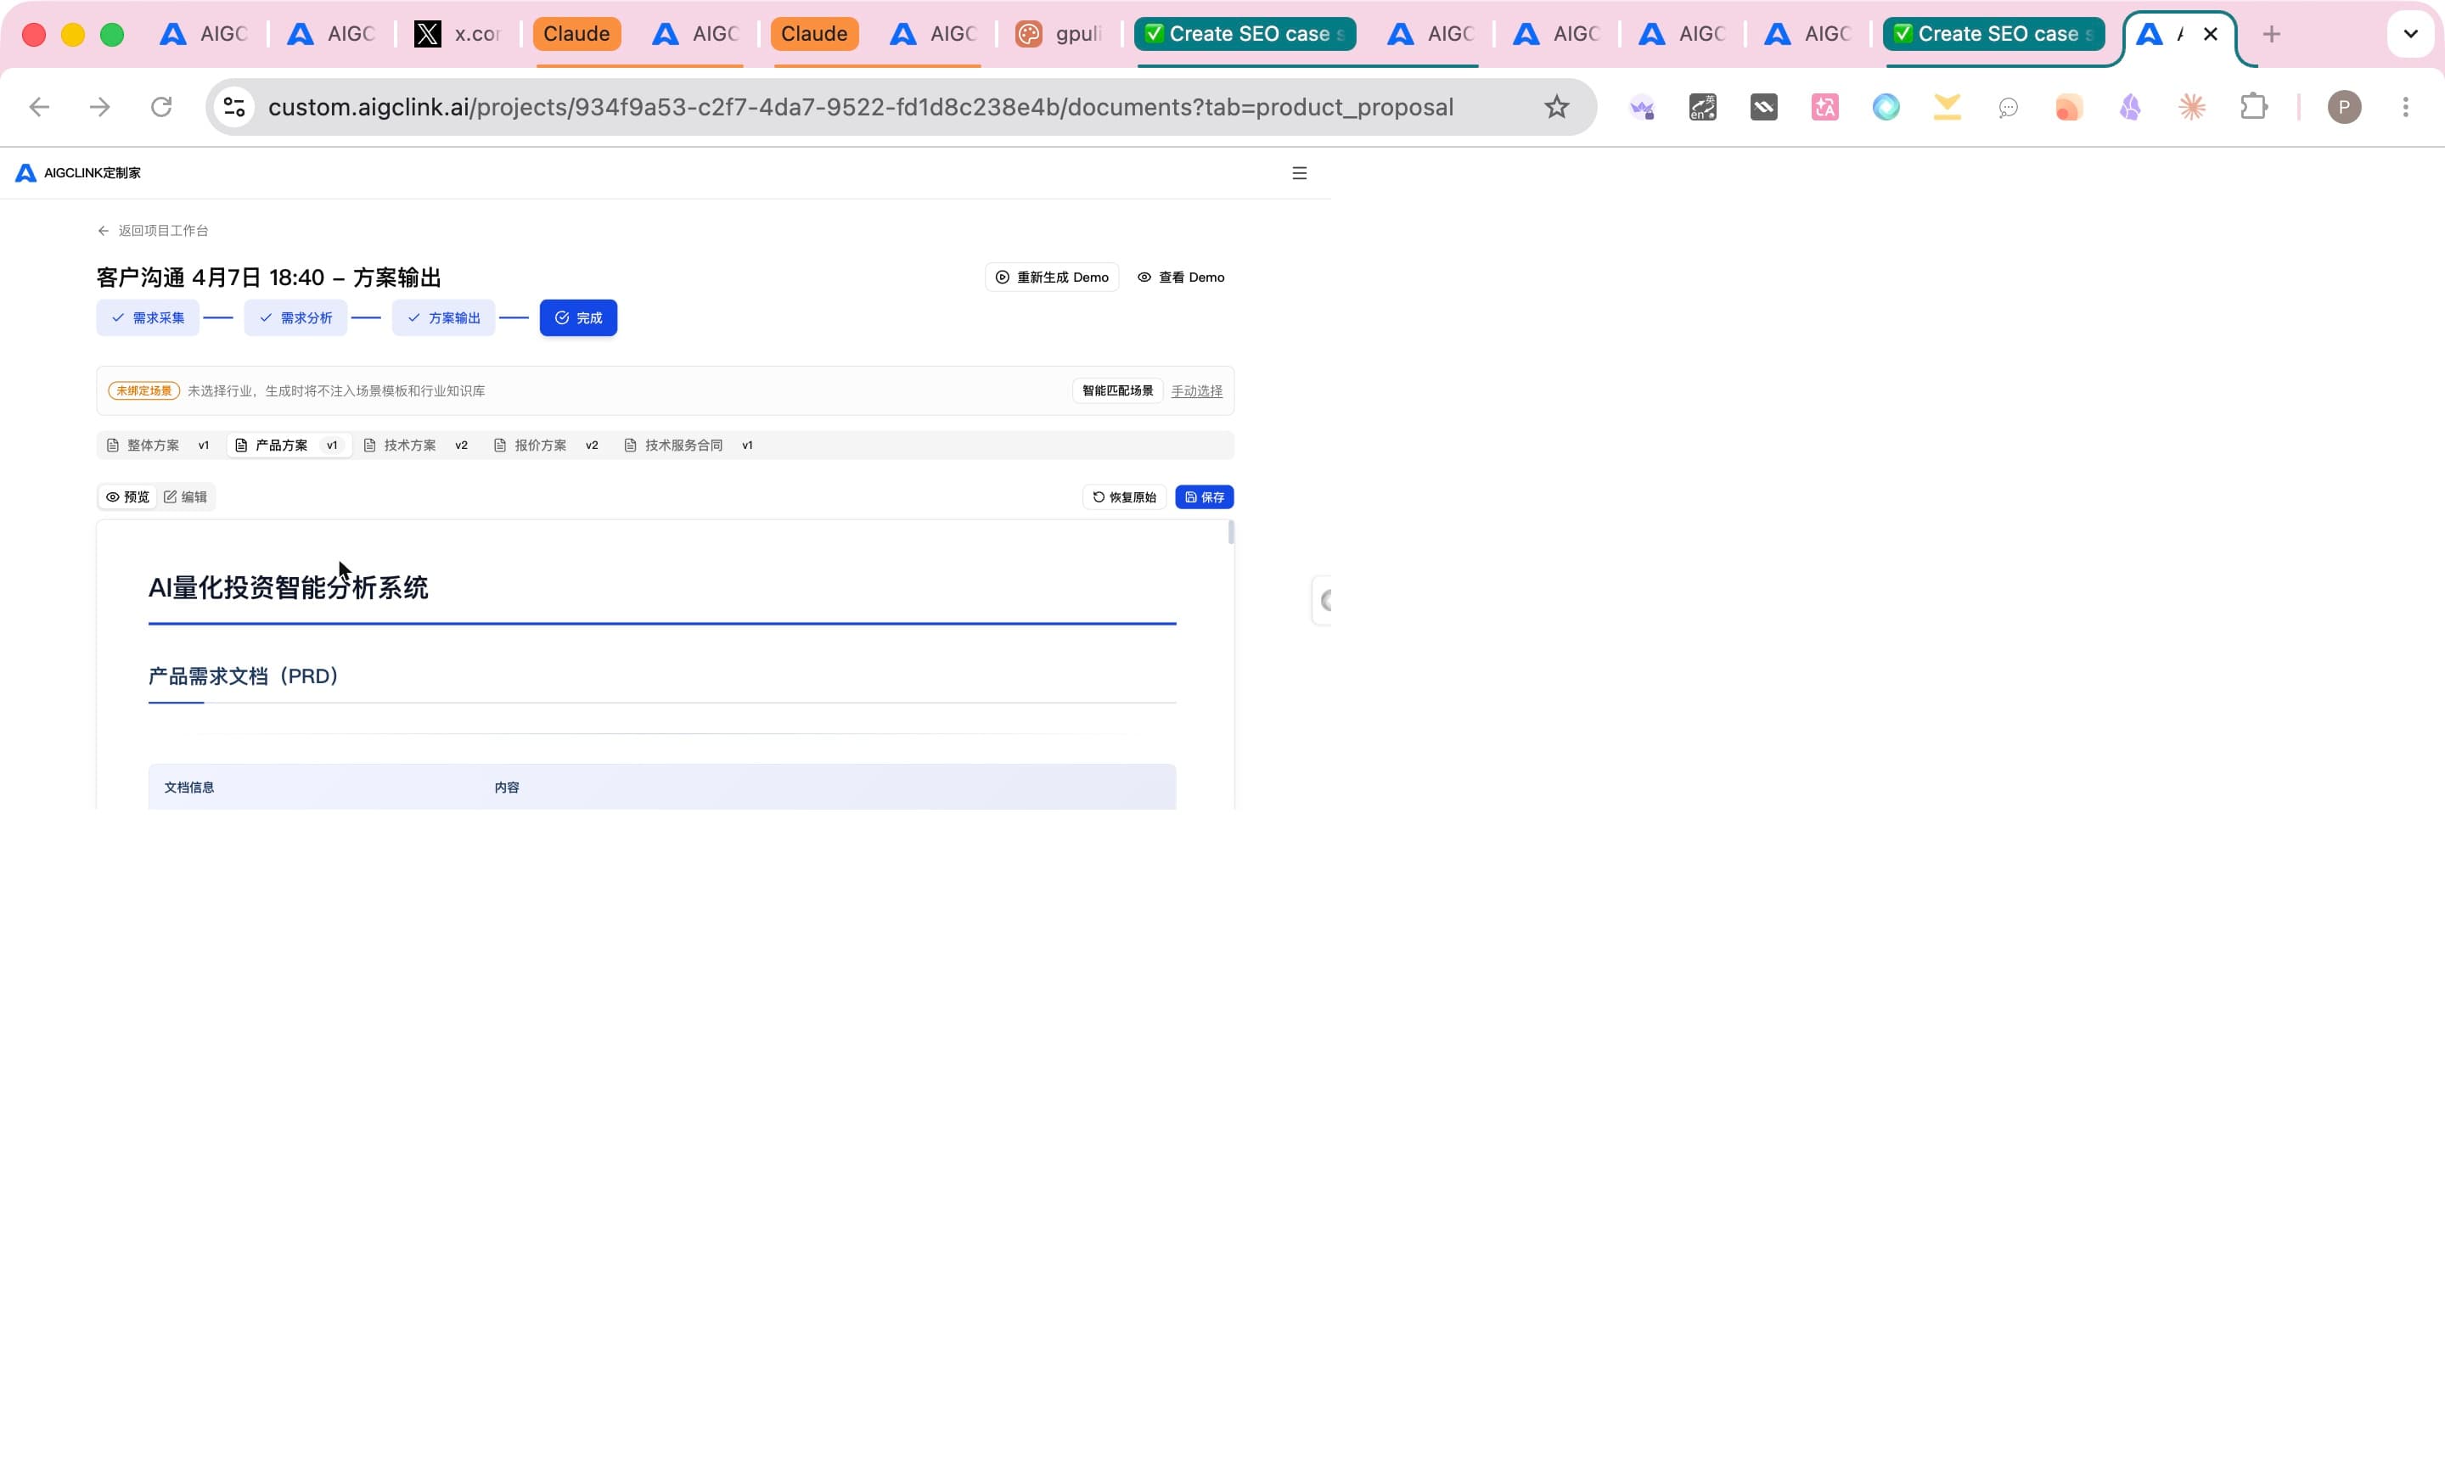Switch to 产品方案 document tab
The image size is (2445, 1458).
pyautogui.click(x=288, y=445)
